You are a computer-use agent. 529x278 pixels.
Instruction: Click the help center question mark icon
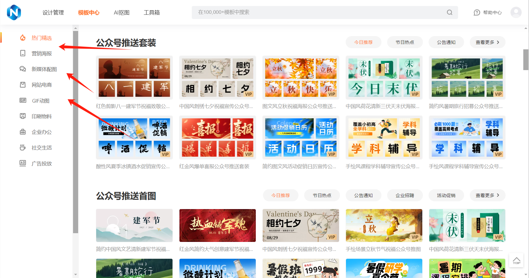pyautogui.click(x=477, y=13)
